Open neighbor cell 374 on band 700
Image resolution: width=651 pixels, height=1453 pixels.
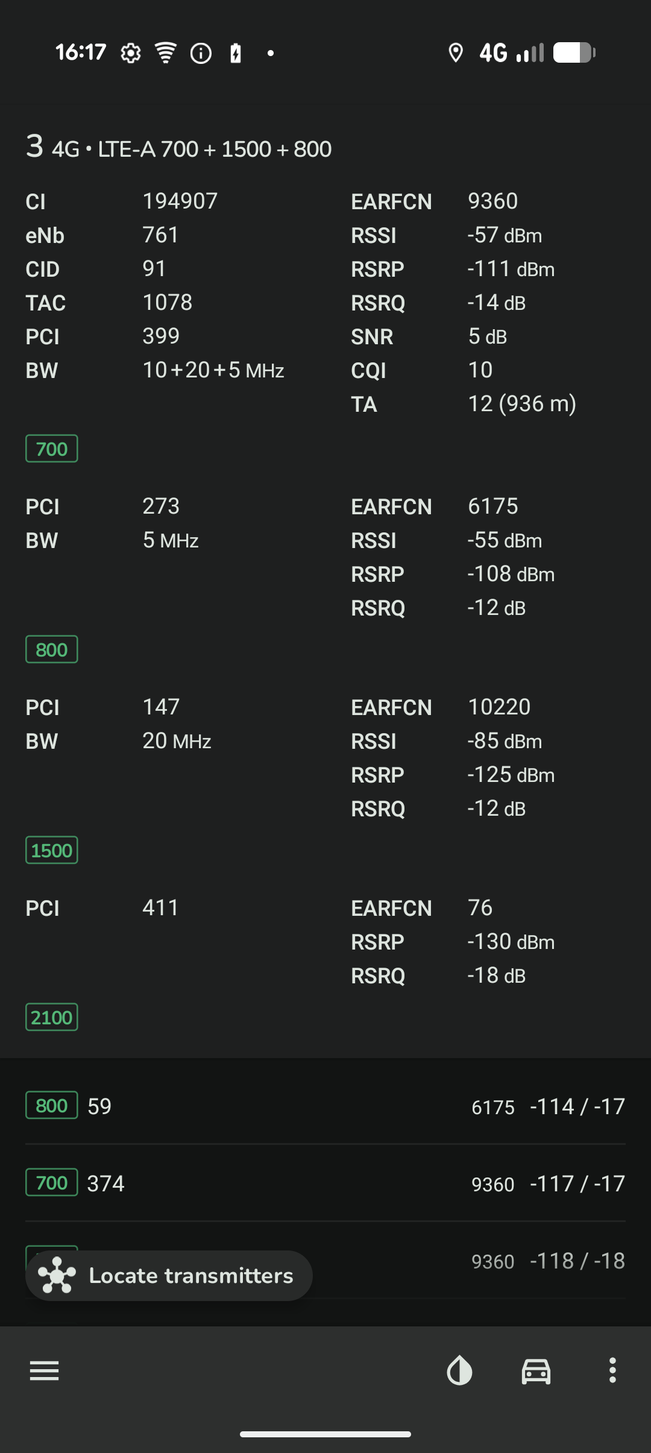coord(325,1183)
